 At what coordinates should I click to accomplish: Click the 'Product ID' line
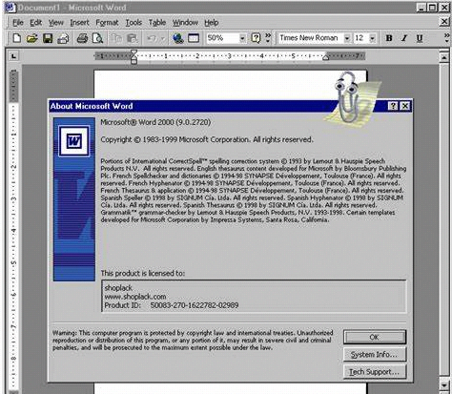coord(172,305)
